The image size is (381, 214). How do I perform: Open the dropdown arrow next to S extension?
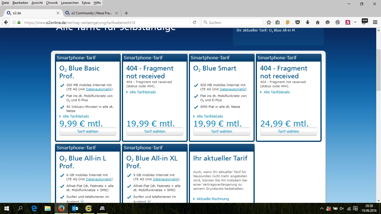point(355,22)
